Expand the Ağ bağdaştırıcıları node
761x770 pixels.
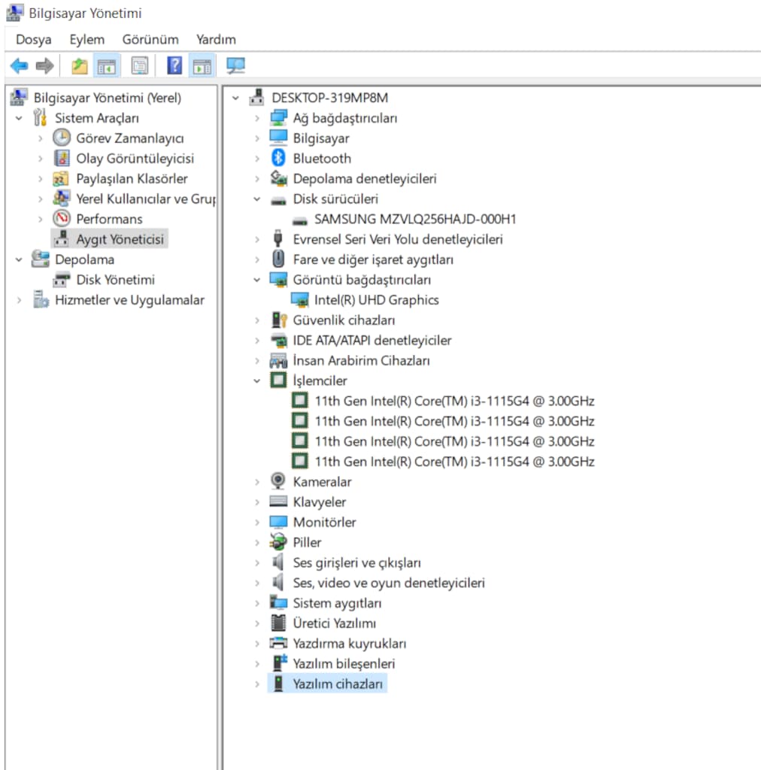[256, 118]
